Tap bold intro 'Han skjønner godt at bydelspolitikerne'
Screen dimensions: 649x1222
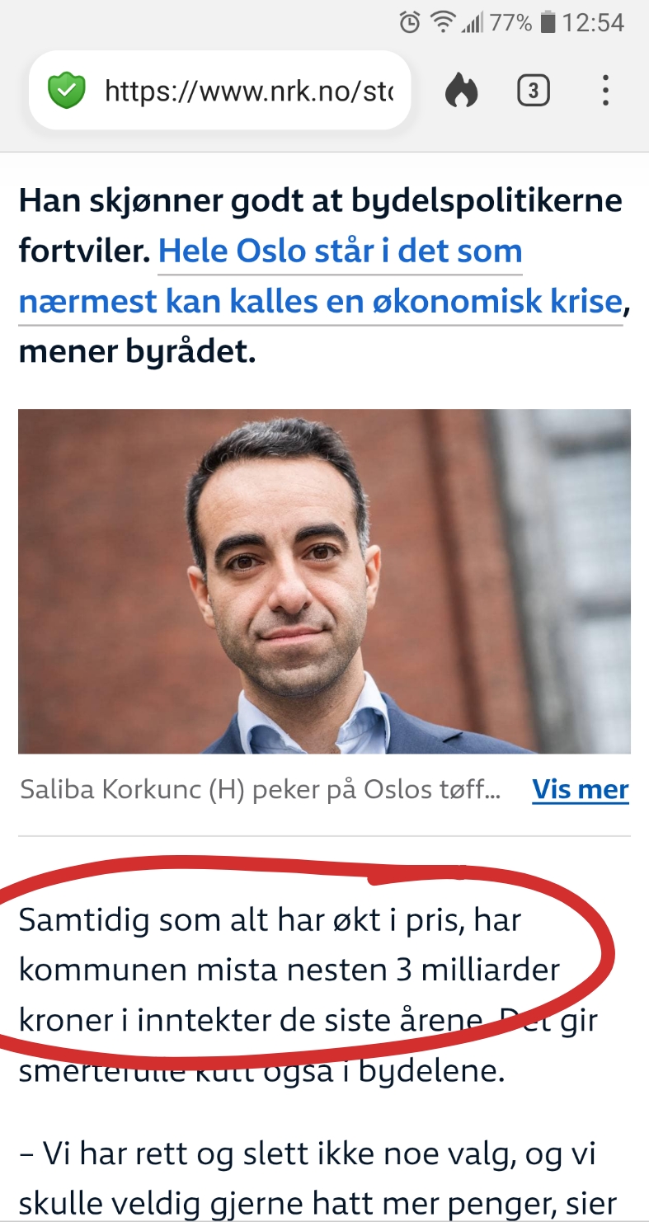(x=320, y=200)
